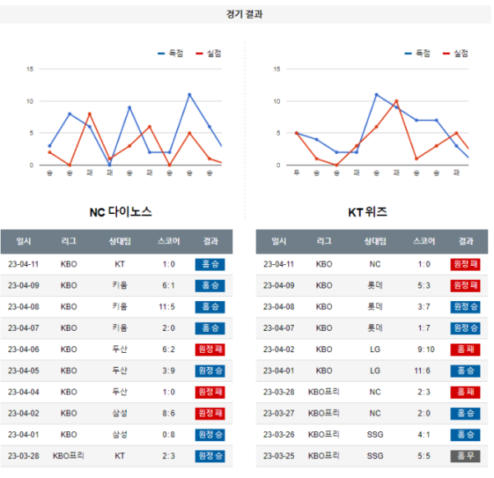Click the 1:7 score against 롯데

tap(424, 328)
